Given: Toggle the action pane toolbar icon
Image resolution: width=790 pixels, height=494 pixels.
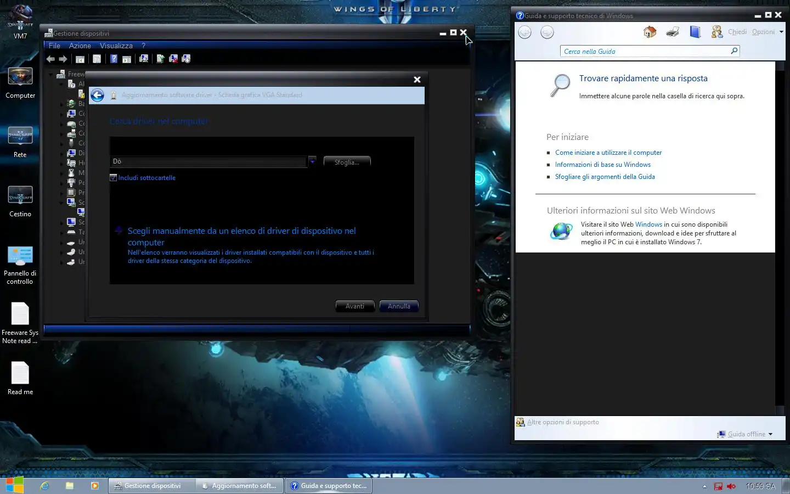Looking at the screenshot, I should click(127, 59).
